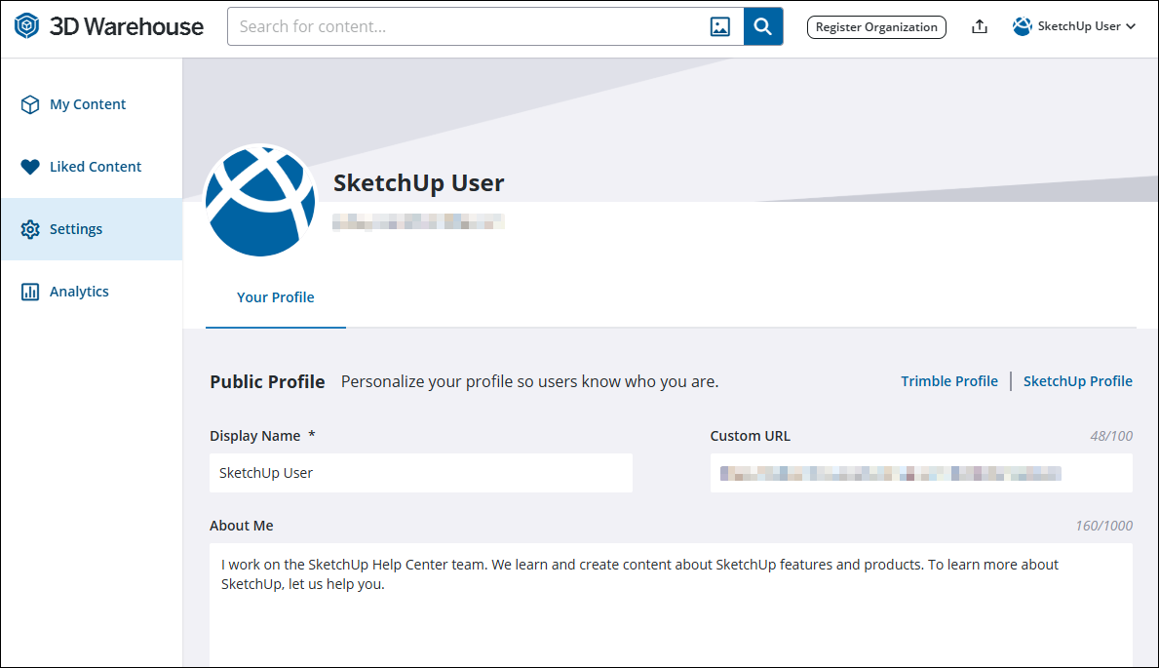Open image search camera icon
Viewport: 1159px width, 668px height.
click(720, 26)
